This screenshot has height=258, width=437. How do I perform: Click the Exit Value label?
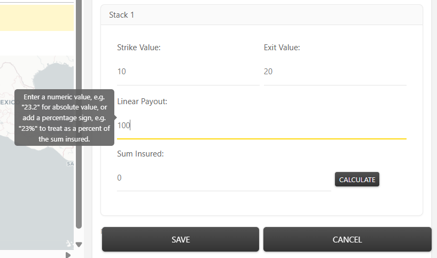282,48
